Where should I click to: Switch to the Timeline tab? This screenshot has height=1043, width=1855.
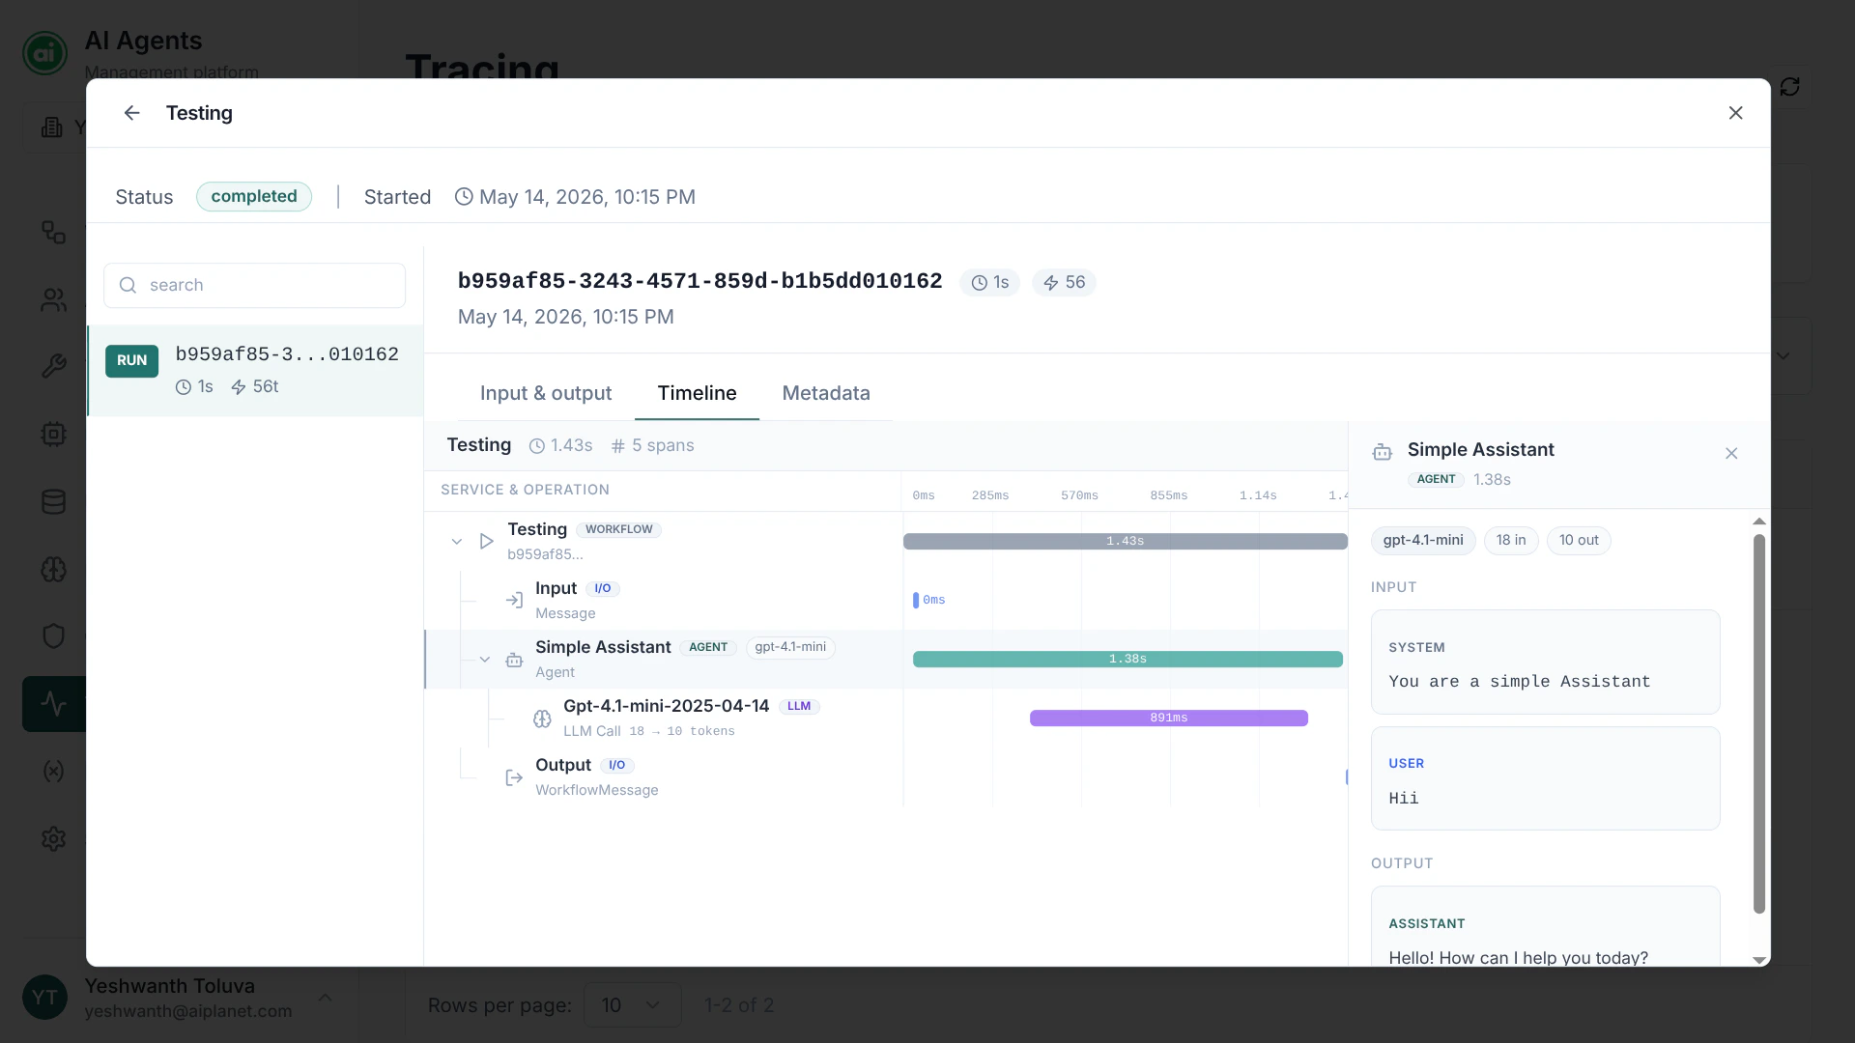(697, 393)
